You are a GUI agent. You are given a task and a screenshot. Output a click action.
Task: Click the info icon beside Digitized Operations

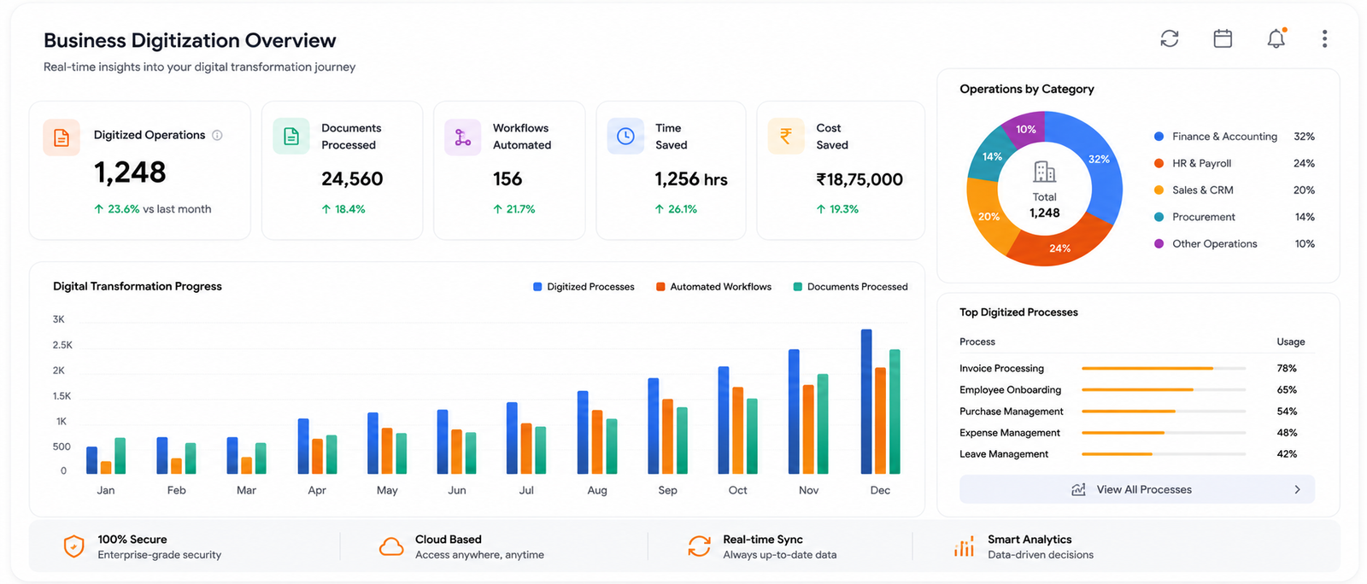point(217,135)
